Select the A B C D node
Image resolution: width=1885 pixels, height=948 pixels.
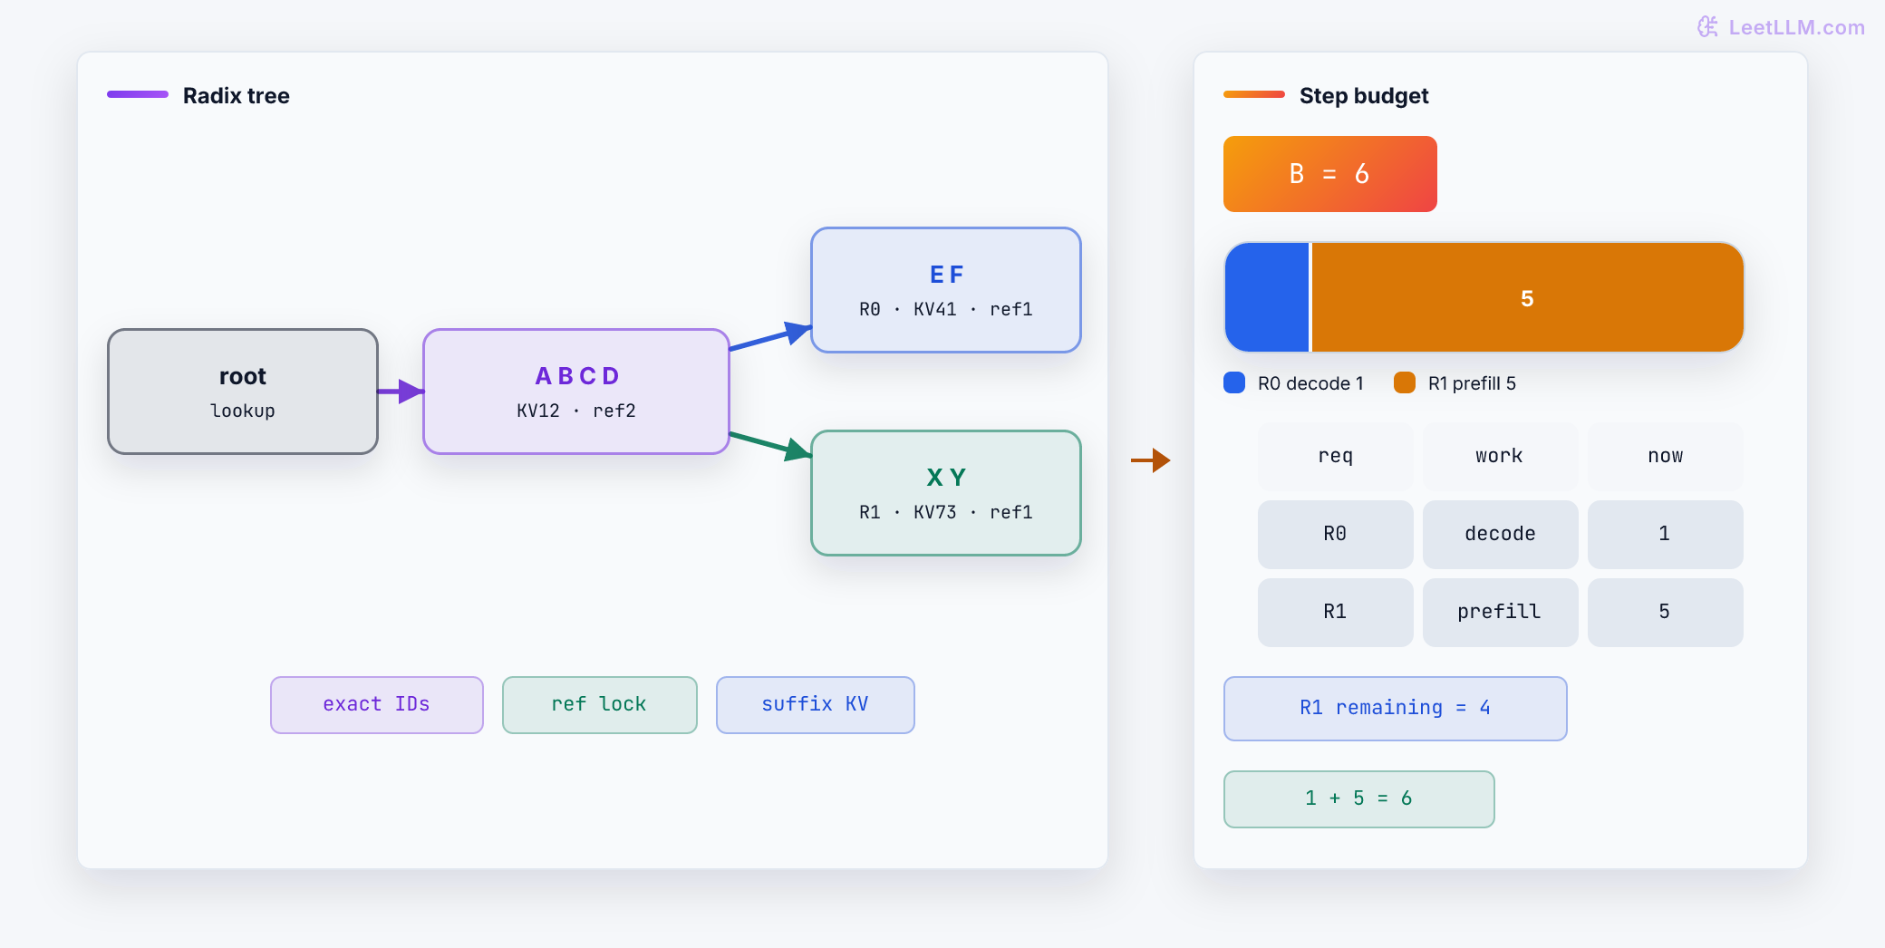pos(576,392)
